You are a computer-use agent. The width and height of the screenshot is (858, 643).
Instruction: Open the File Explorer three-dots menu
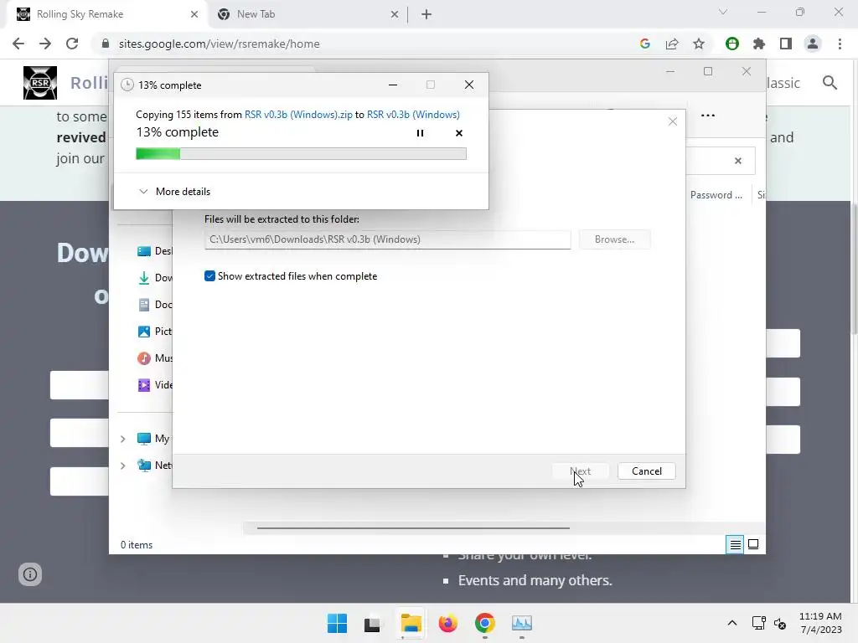point(707,116)
